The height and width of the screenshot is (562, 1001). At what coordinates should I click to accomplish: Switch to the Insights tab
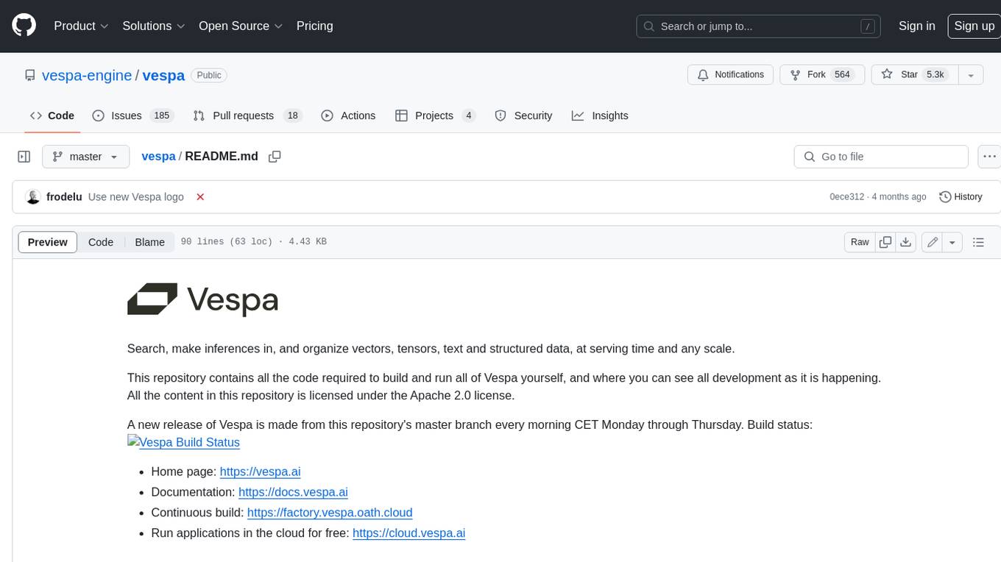[x=600, y=115]
